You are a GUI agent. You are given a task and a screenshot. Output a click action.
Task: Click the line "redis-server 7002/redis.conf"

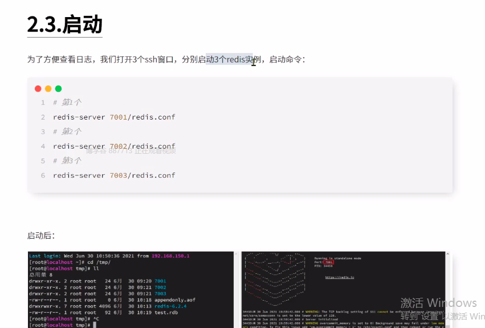click(x=114, y=146)
